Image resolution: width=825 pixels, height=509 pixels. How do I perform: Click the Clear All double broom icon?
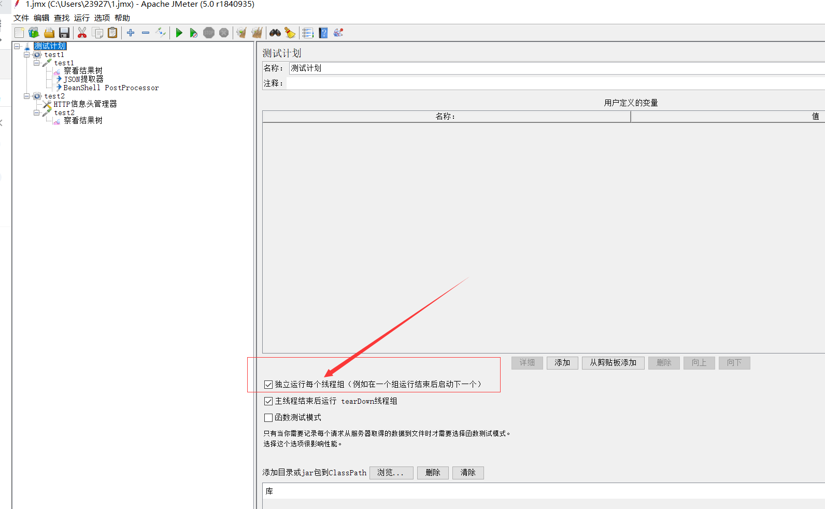point(257,33)
